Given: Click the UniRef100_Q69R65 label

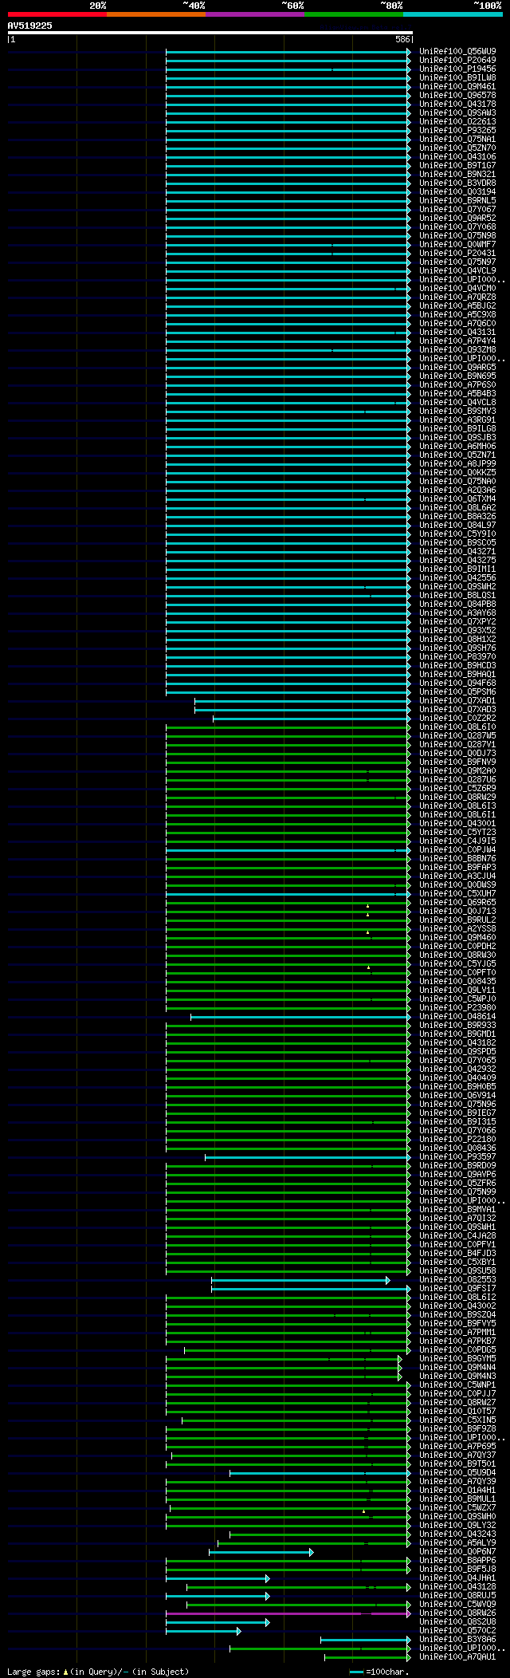Looking at the screenshot, I should point(457,902).
